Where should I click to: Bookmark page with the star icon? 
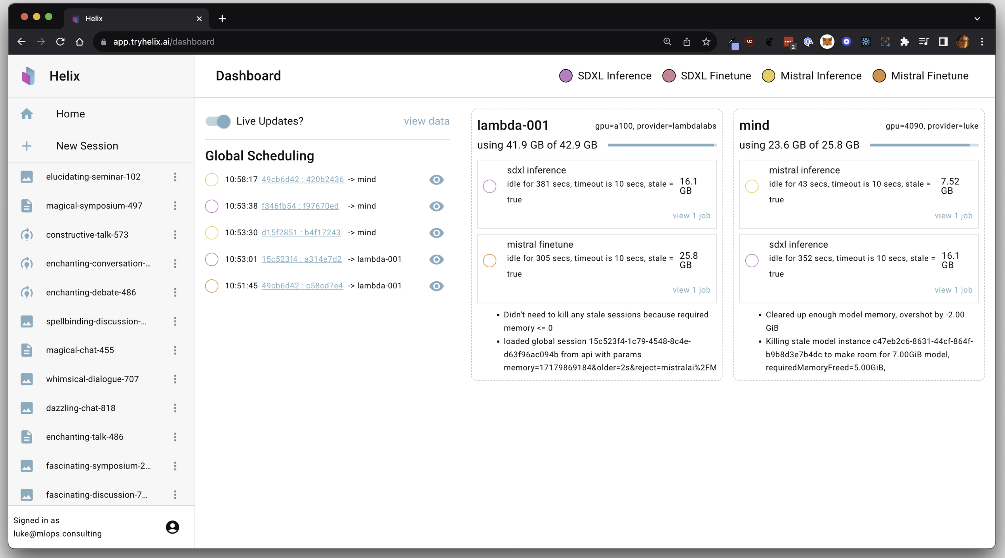tap(706, 42)
